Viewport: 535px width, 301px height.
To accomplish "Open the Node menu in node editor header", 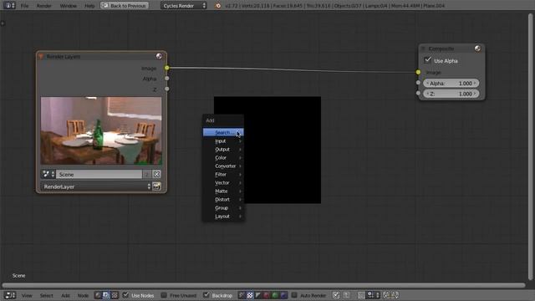I will coord(83,295).
